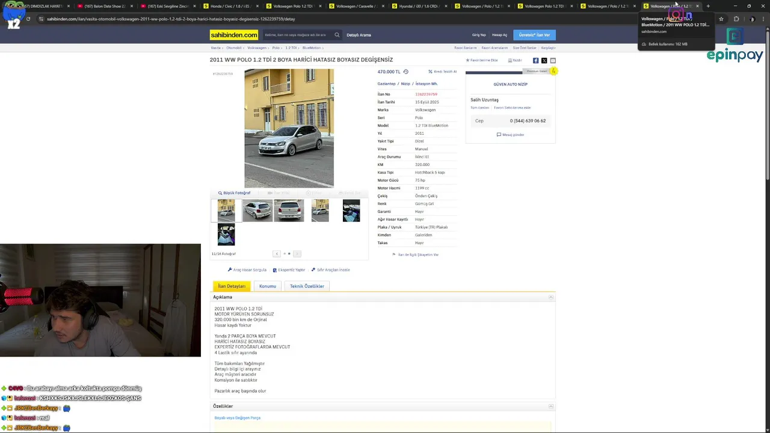The height and width of the screenshot is (433, 770).
Task: Switch to the İlan Detayları tab
Action: point(232,286)
